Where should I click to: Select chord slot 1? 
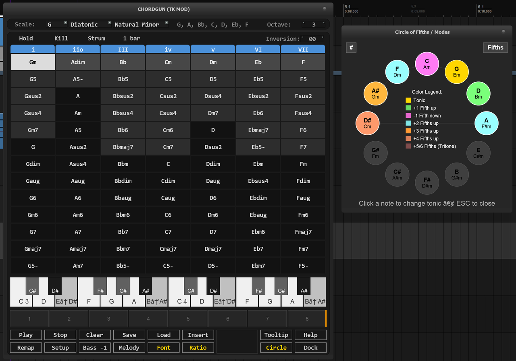pyautogui.click(x=29, y=319)
